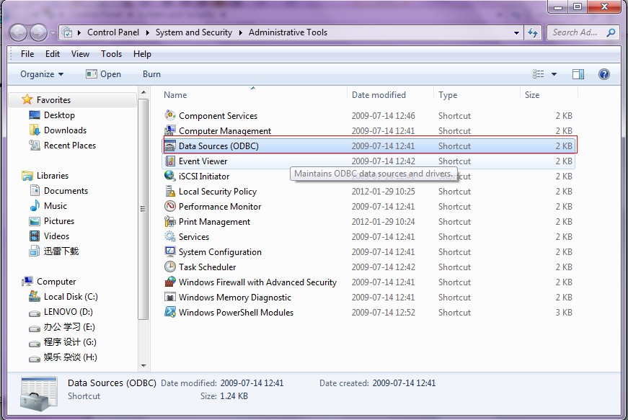Select Desktop under Favorites
Image resolution: width=628 pixels, height=420 pixels.
(x=59, y=115)
